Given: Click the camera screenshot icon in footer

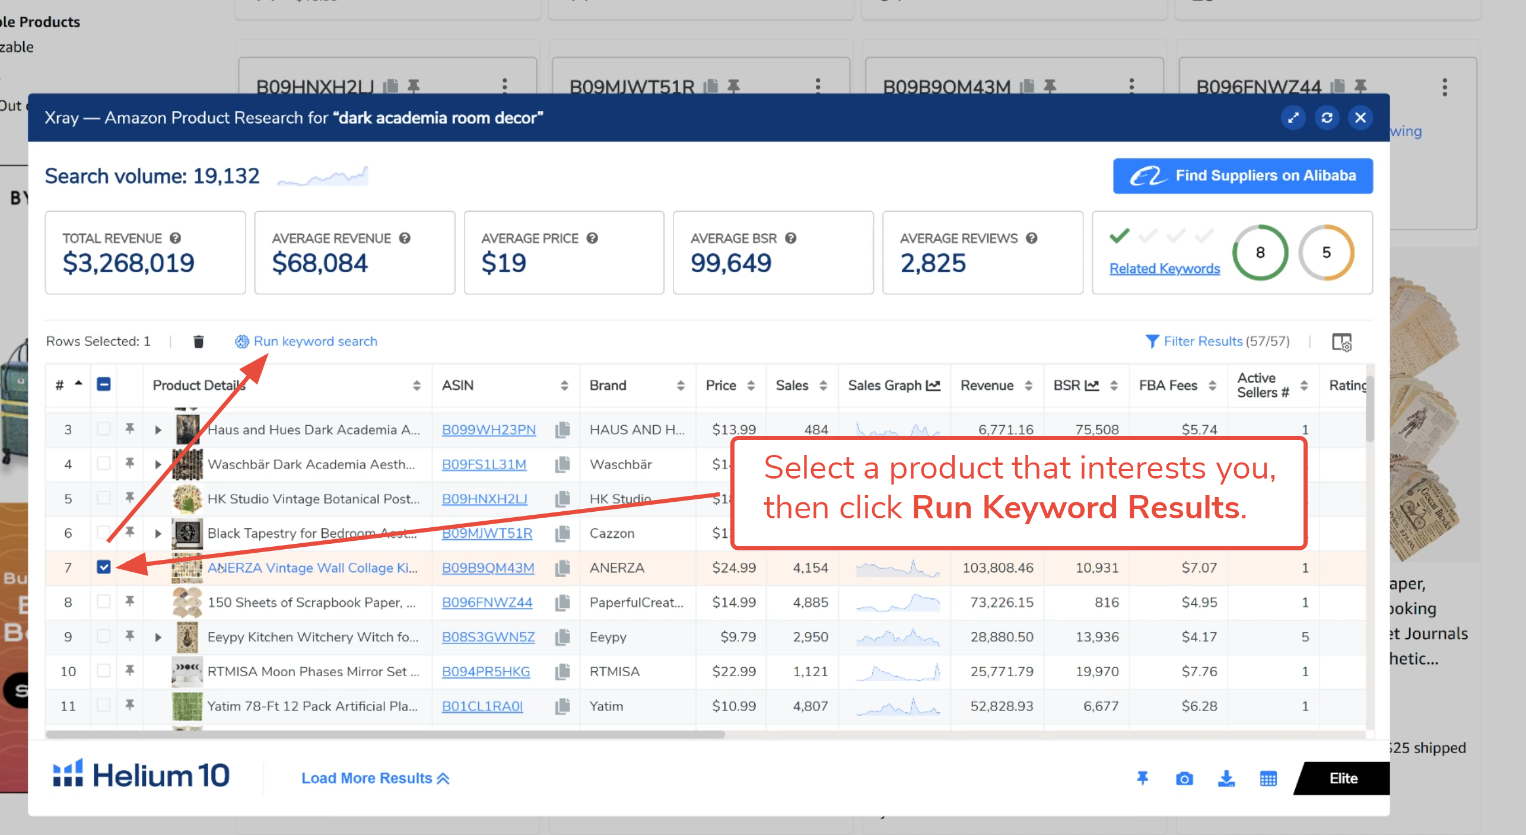Looking at the screenshot, I should pos(1184,779).
